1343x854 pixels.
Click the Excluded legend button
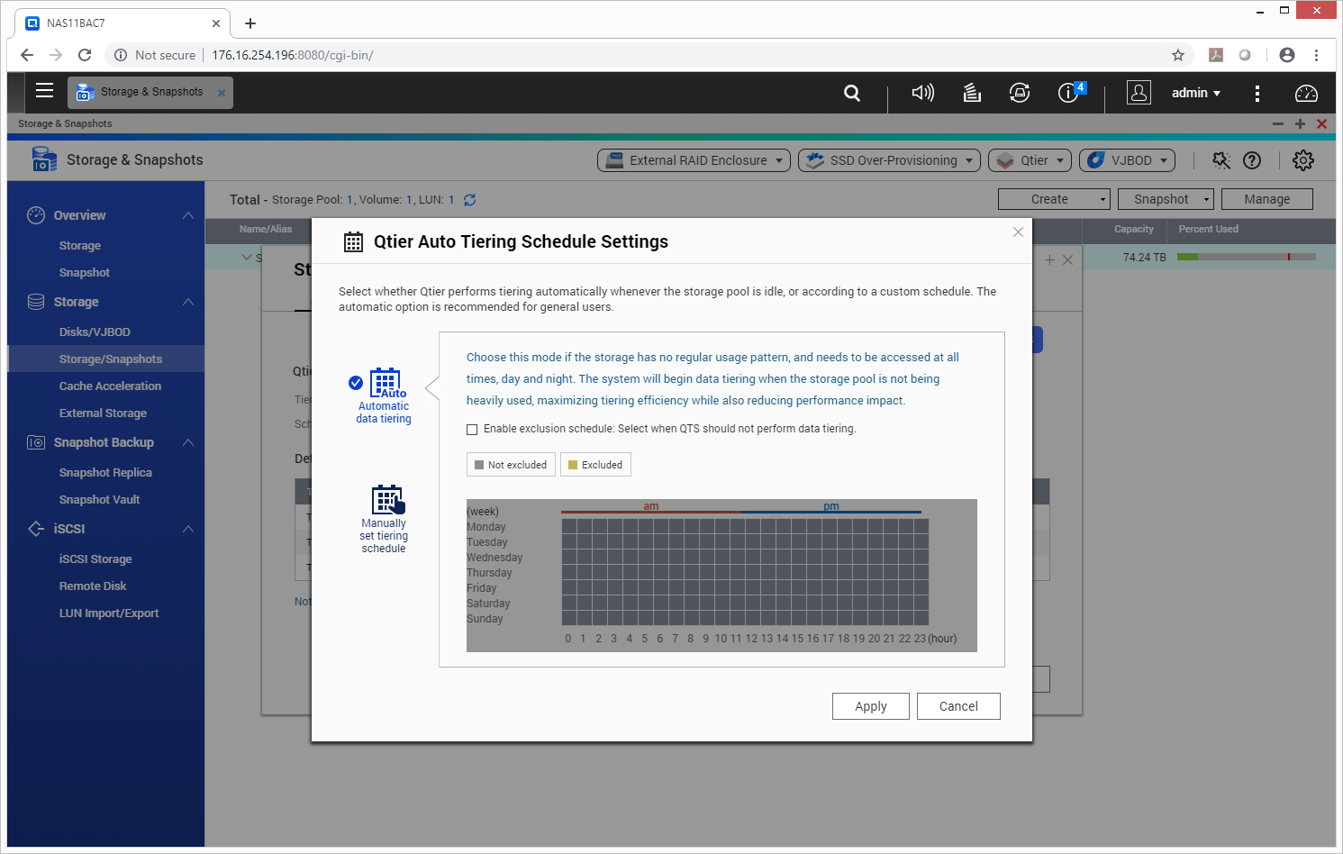595,465
